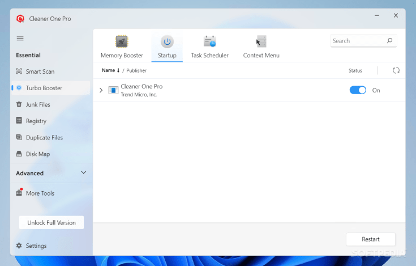Open Settings from sidebar
416x266 pixels.
51,246
